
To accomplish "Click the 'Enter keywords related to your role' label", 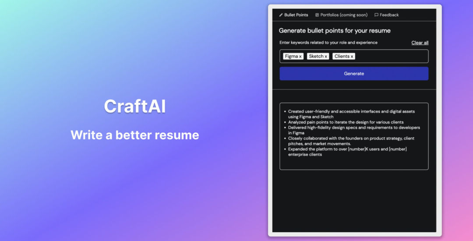I will (328, 43).
